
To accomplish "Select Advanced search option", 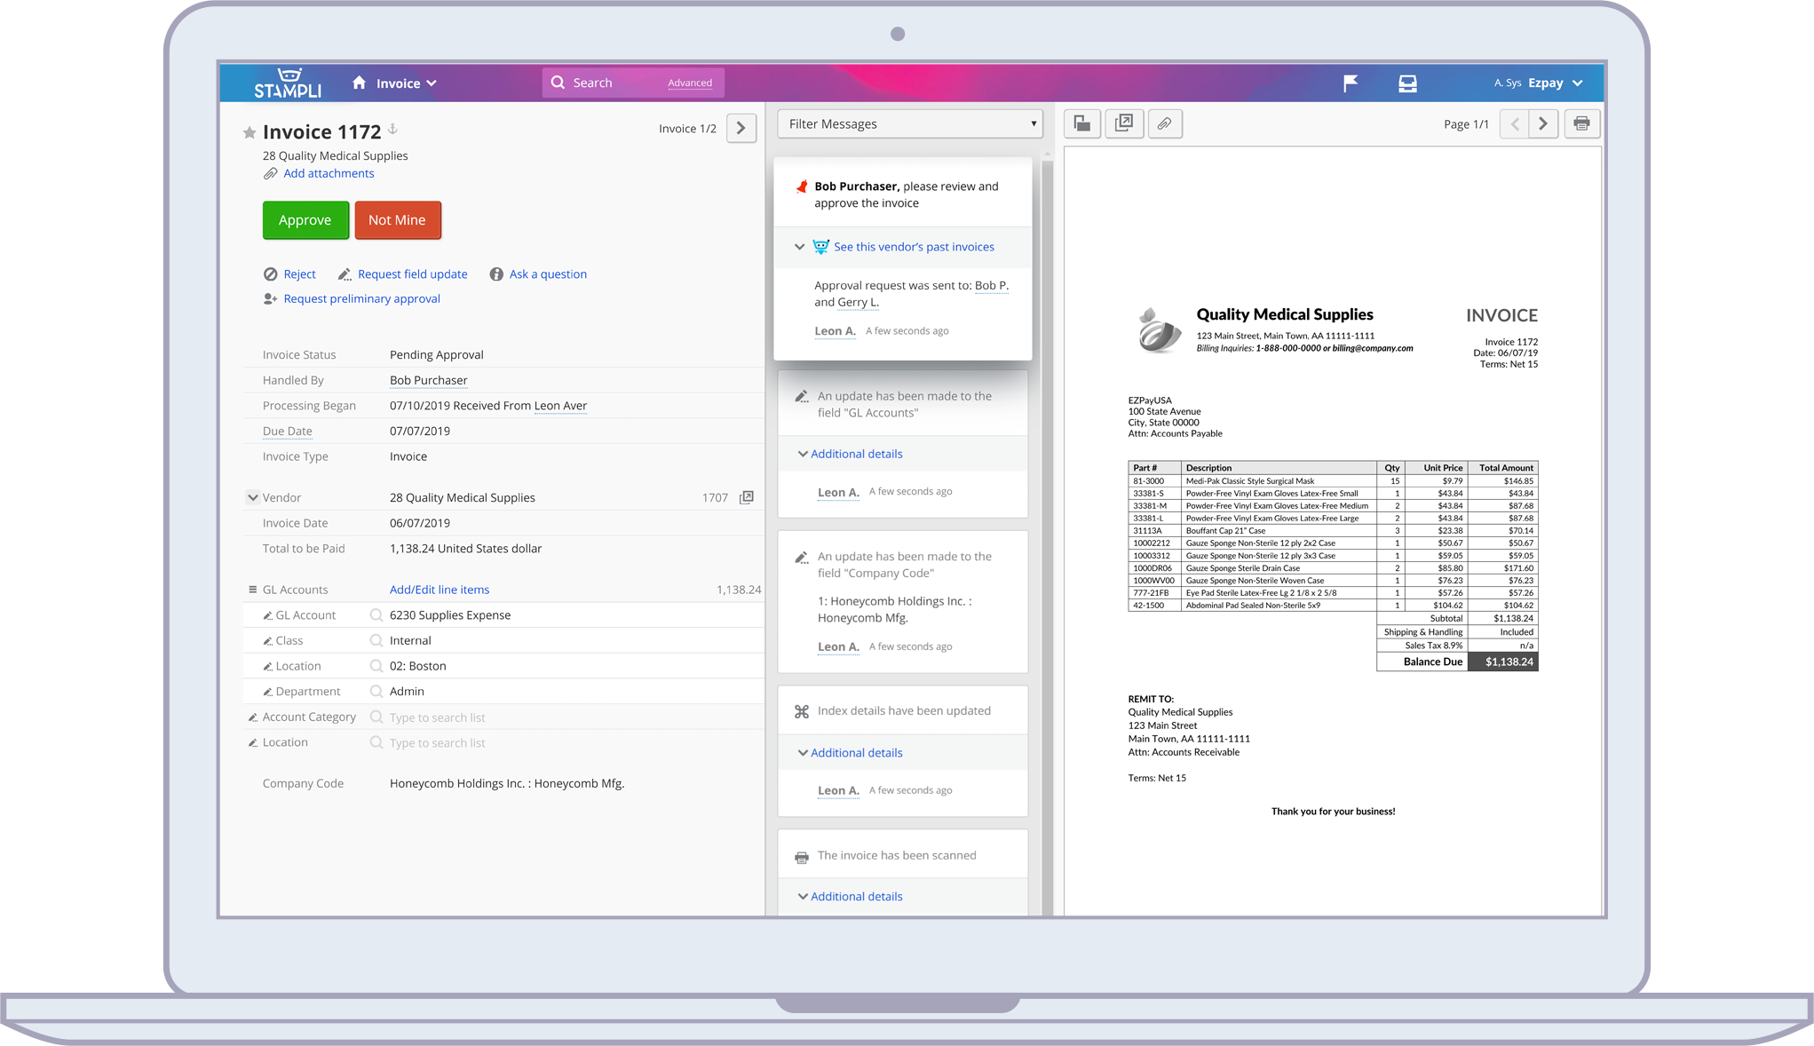I will point(691,83).
